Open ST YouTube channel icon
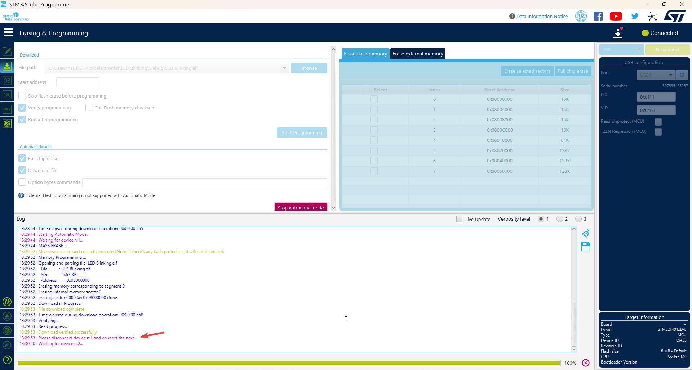This screenshot has height=370, width=692. click(616, 16)
